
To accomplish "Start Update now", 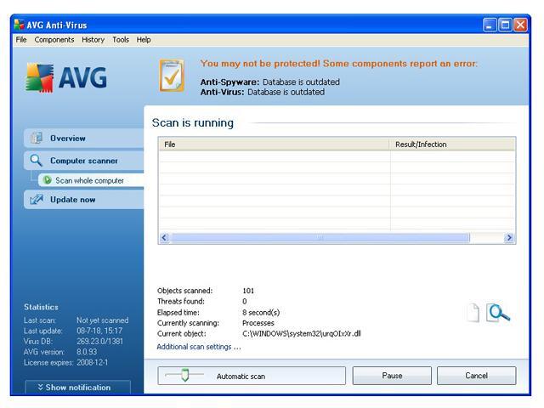I will (84, 200).
